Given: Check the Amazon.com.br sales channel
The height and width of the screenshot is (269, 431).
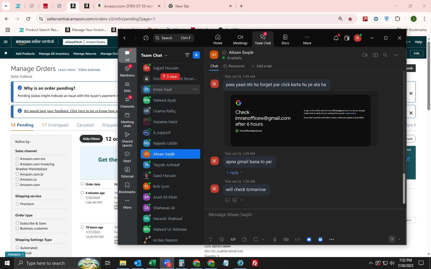Looking at the screenshot, I should [x=17, y=174].
